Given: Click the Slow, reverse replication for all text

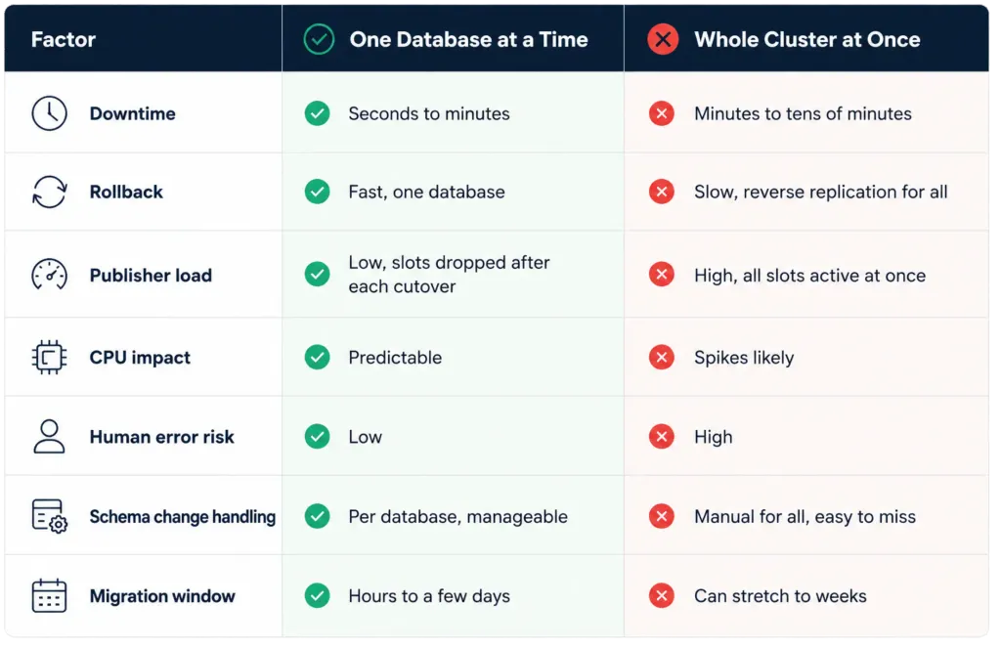Looking at the screenshot, I should [x=820, y=193].
